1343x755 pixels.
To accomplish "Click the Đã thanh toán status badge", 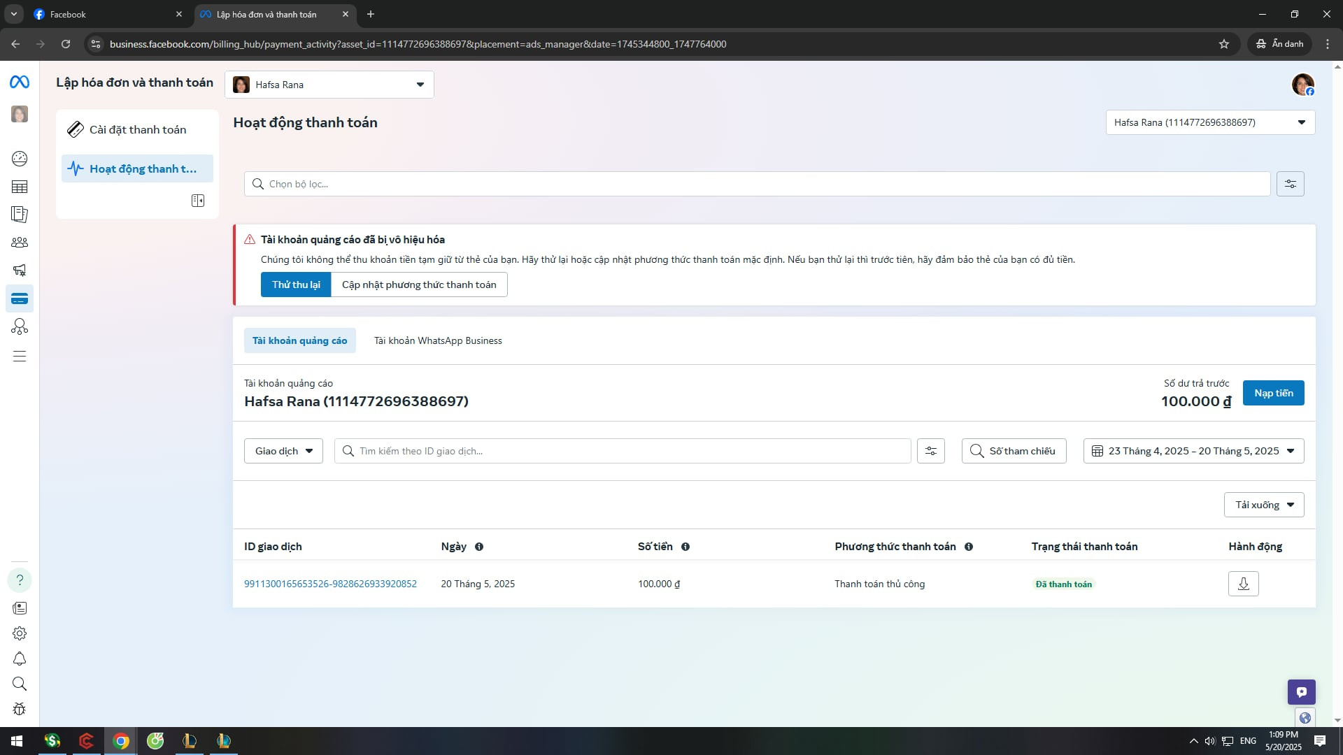I will click(1063, 584).
